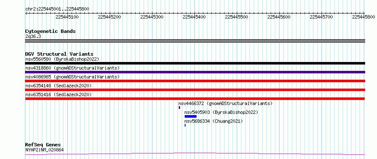Click the nsv6351416 red variant bar
This screenshot has height=159, width=377.
point(195,99)
